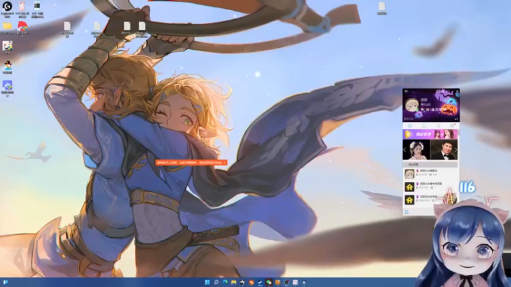Open the WeChat taskbar icon
This screenshot has width=511, height=287.
[x=269, y=282]
